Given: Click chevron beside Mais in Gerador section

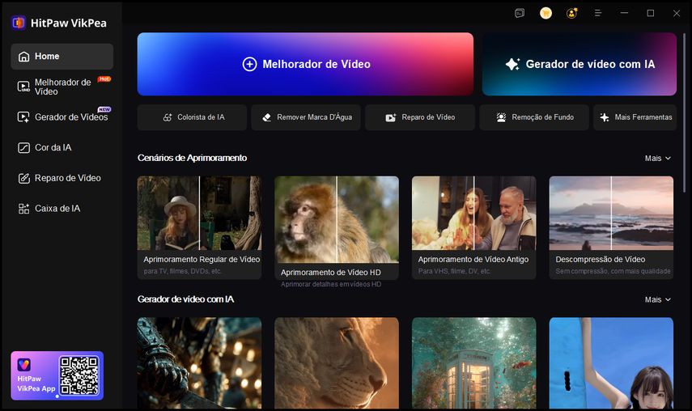Looking at the screenshot, I should (x=669, y=300).
